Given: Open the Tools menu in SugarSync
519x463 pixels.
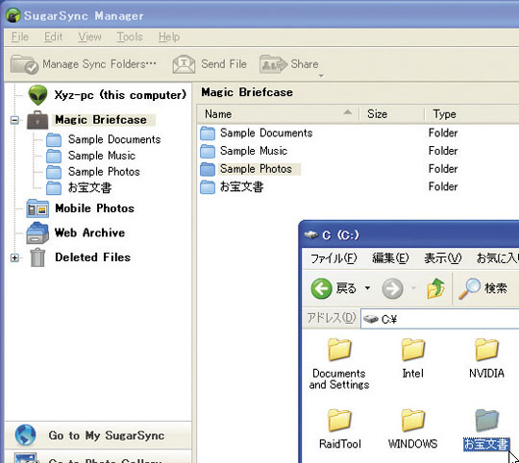Looking at the screenshot, I should tap(130, 37).
